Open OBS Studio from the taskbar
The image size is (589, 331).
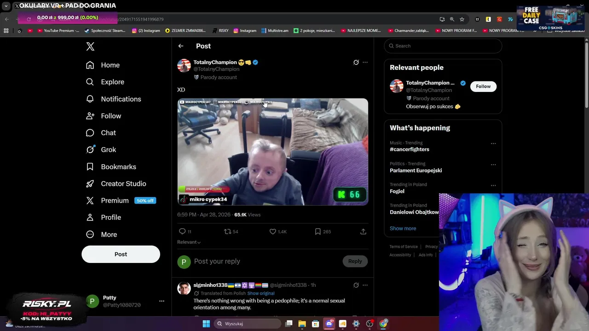coord(370,324)
